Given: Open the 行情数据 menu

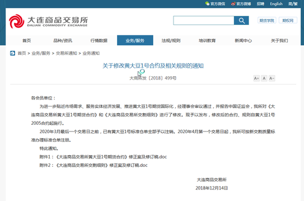Looking at the screenshot, I should coord(99,40).
